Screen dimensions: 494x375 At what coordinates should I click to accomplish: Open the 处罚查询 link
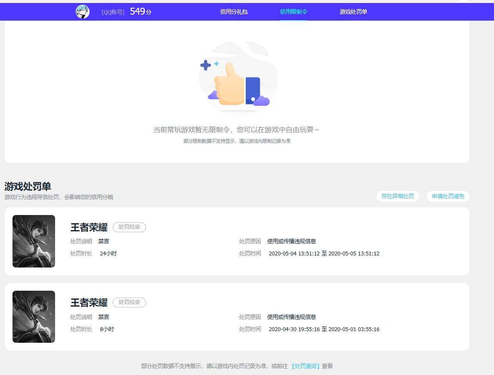[306, 366]
